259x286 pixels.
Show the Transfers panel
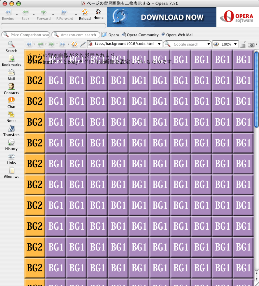[11, 130]
